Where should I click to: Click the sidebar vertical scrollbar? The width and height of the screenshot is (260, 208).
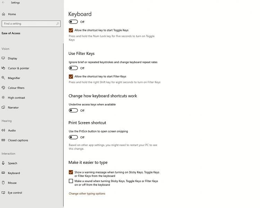[63, 124]
